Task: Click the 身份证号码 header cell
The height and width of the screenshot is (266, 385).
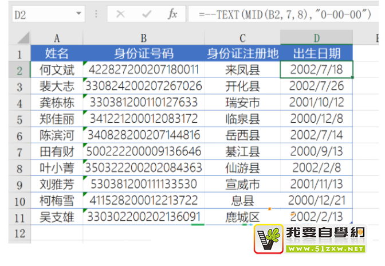Action: (x=143, y=54)
